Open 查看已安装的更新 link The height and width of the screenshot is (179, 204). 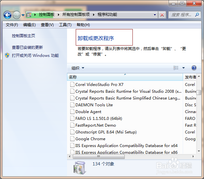[x=27, y=47]
